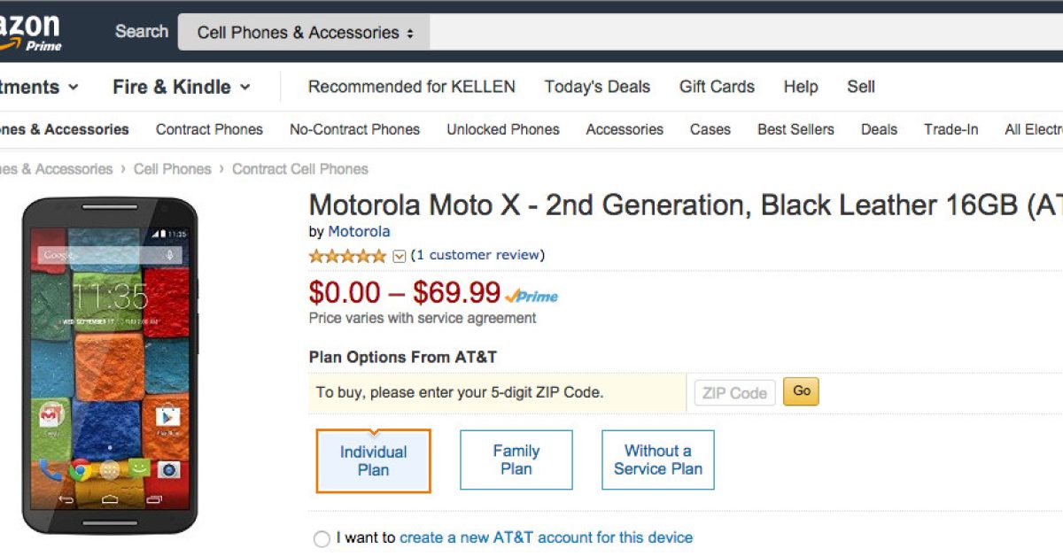Click the Motorola brand link

pos(359,231)
